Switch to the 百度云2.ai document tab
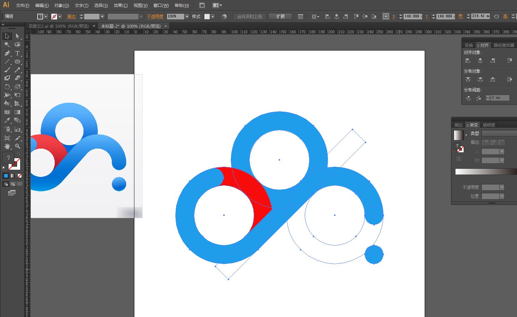The width and height of the screenshot is (517, 317). [x=58, y=26]
